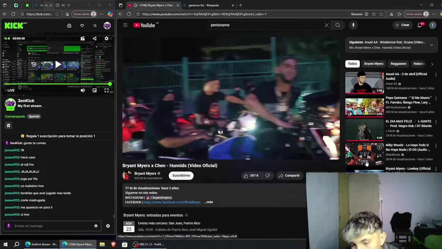Open File Explorer from the taskbar
This screenshot has height=249, width=442.
102,244
